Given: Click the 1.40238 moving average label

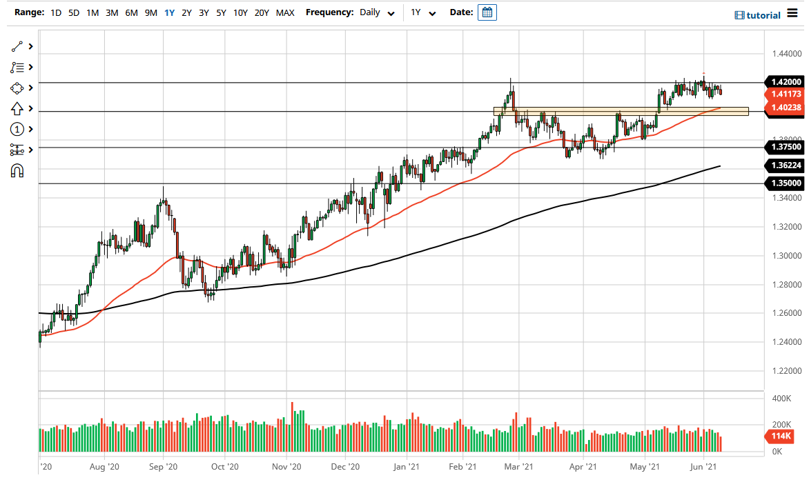Looking at the screenshot, I should (x=786, y=107).
